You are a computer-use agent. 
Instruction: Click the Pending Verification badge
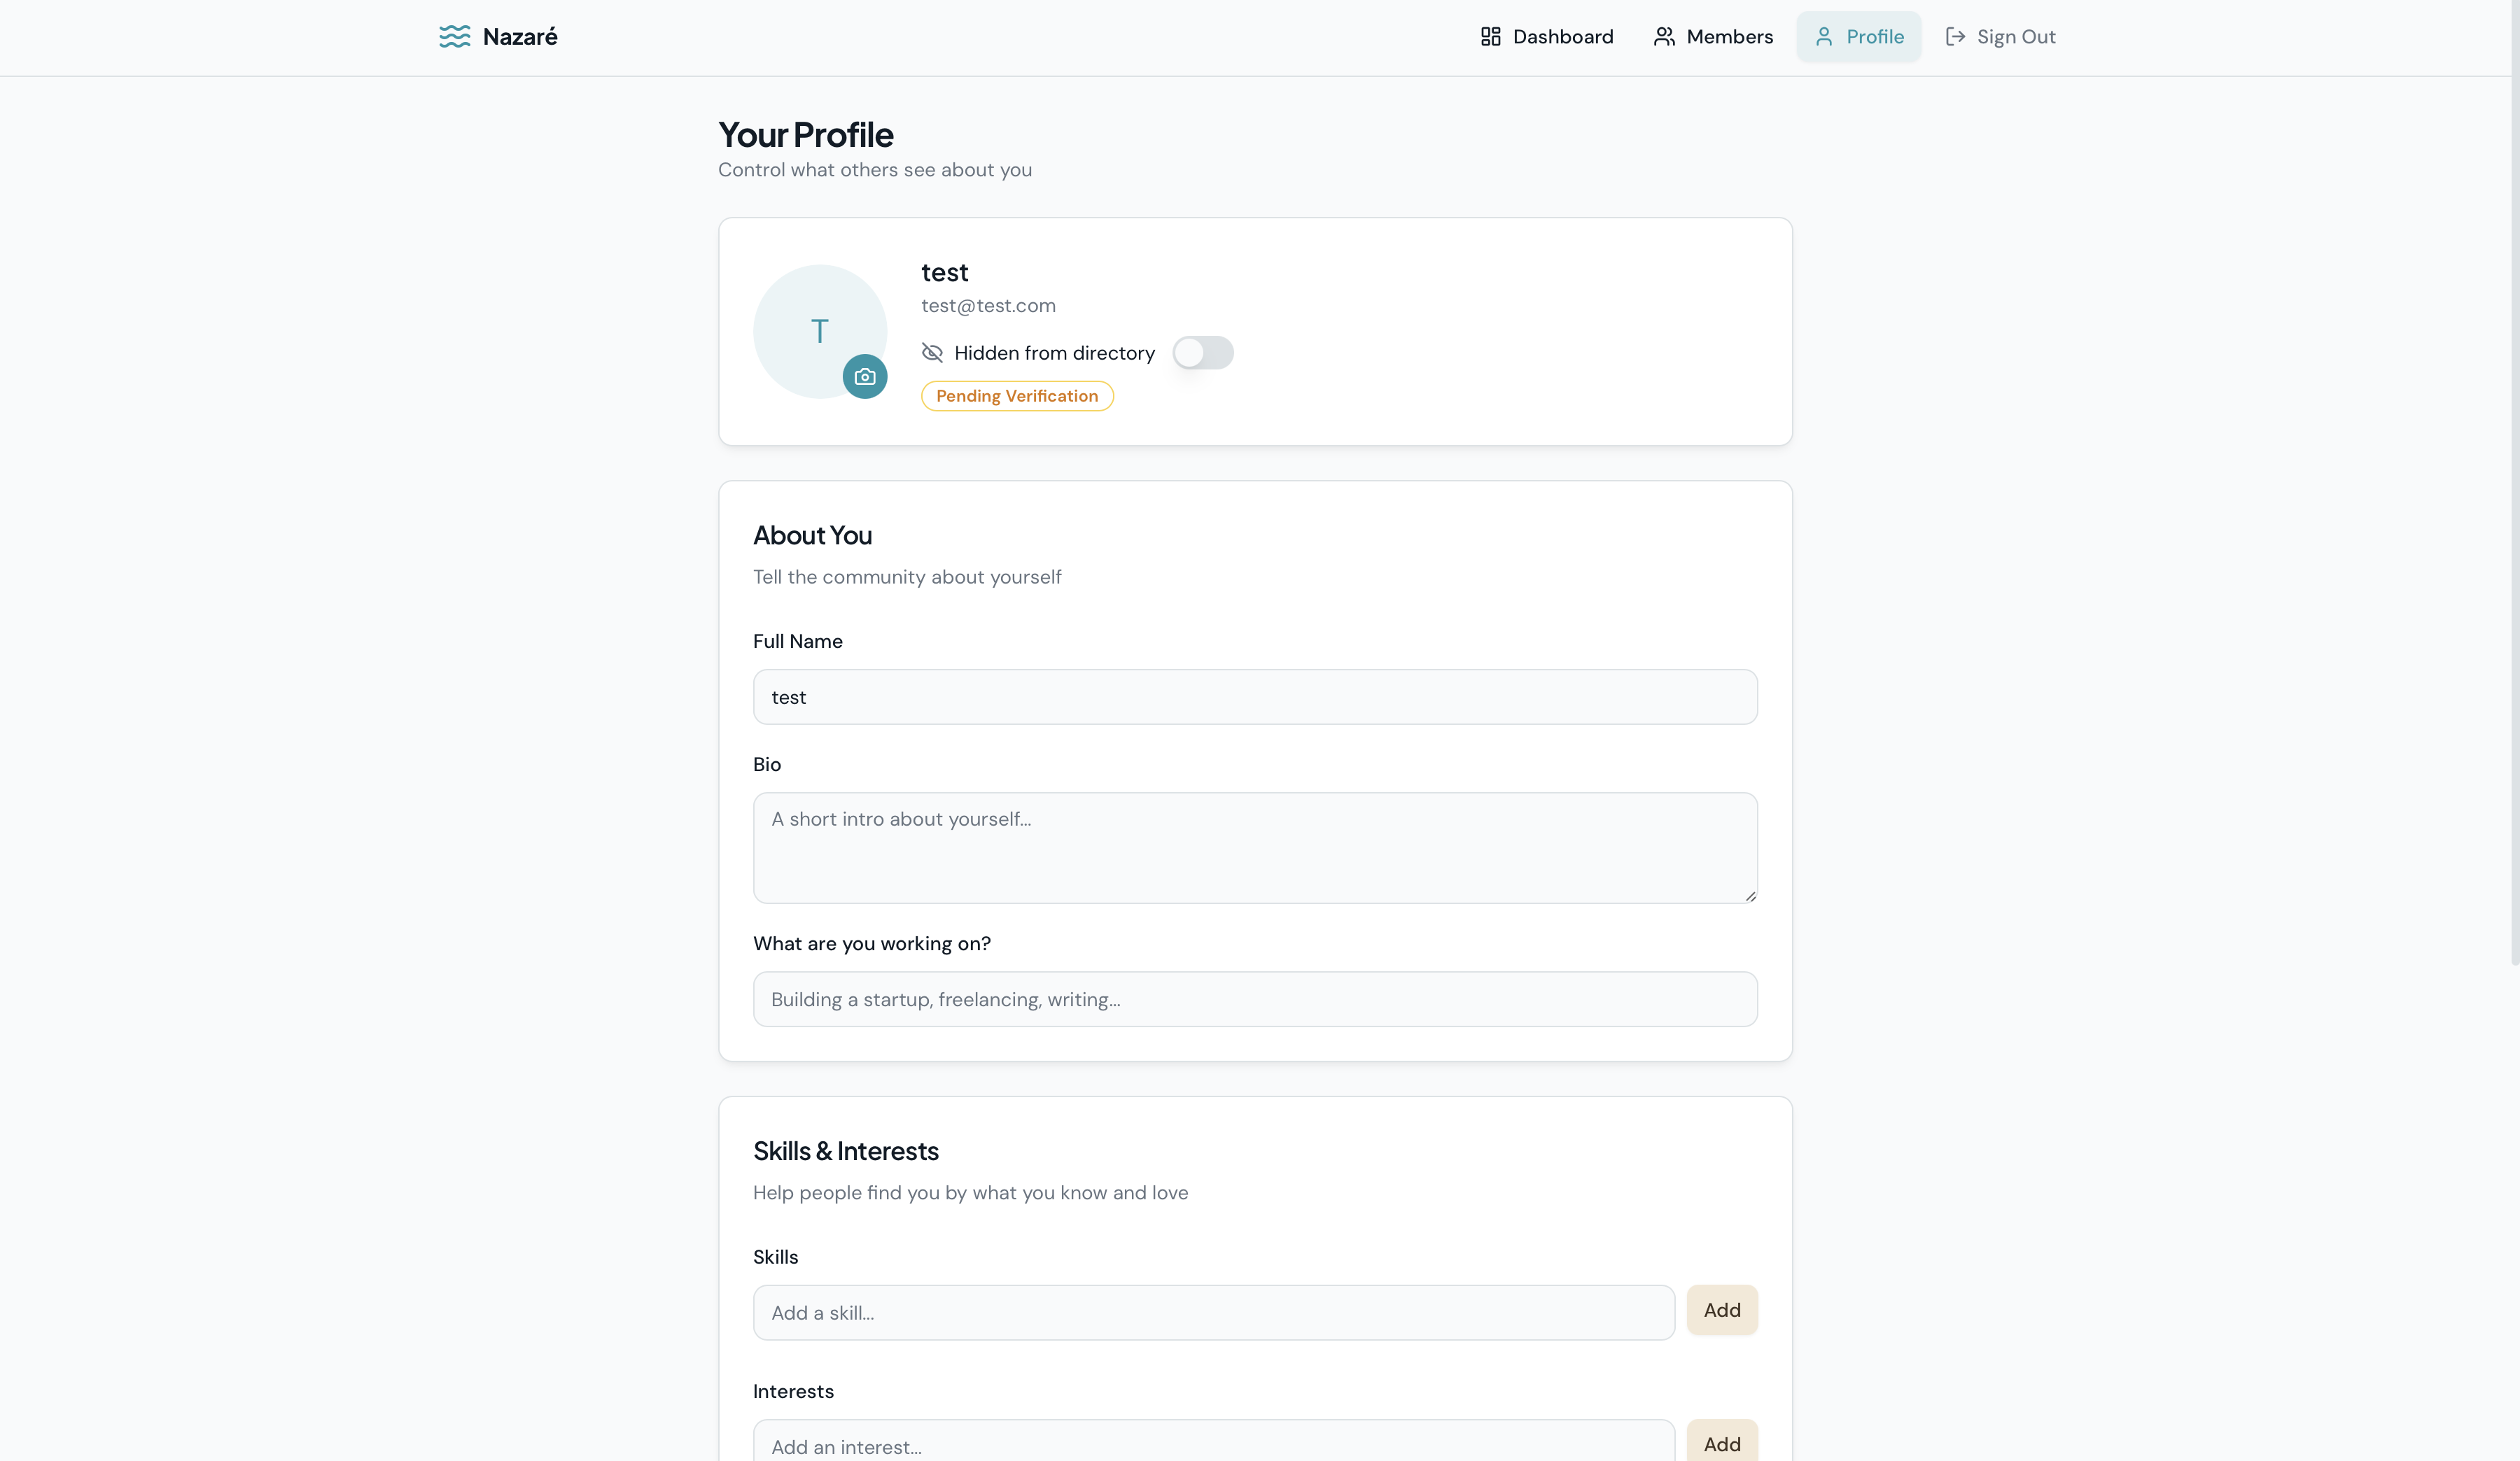1017,396
